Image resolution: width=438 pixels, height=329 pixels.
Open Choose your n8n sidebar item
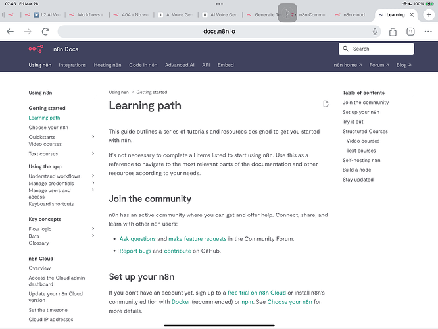tap(48, 128)
